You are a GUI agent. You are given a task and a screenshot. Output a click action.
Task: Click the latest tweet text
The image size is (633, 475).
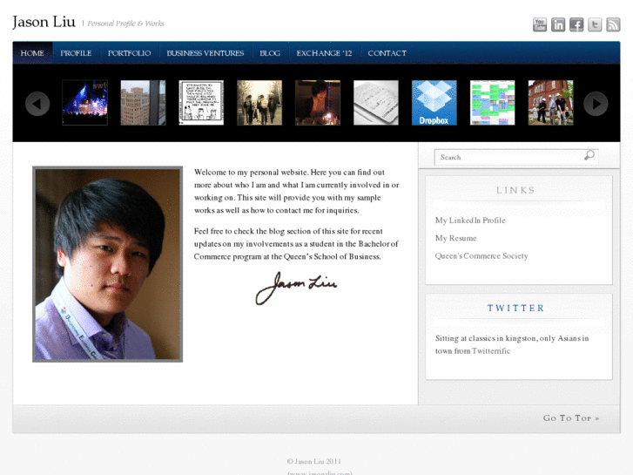point(512,344)
